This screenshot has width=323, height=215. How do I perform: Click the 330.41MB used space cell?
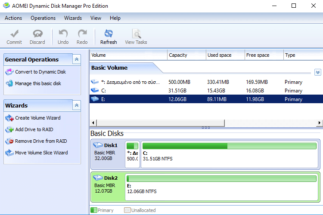(x=218, y=82)
